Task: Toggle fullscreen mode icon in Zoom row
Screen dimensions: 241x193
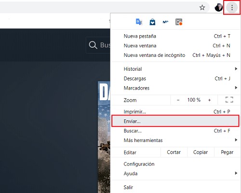Action: pyautogui.click(x=229, y=100)
